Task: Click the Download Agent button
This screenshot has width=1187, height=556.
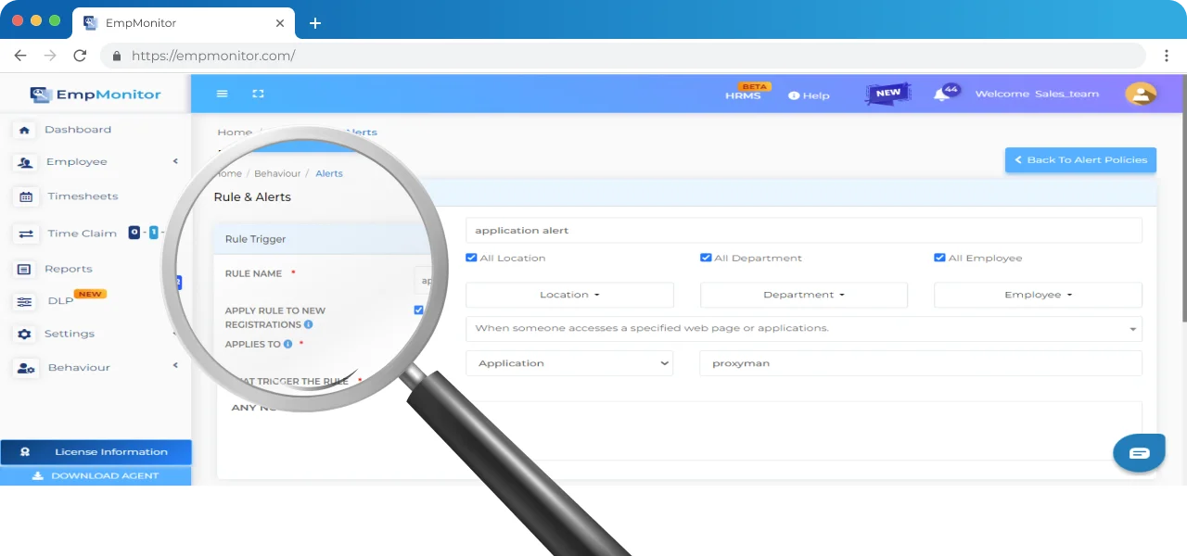Action: [x=96, y=475]
